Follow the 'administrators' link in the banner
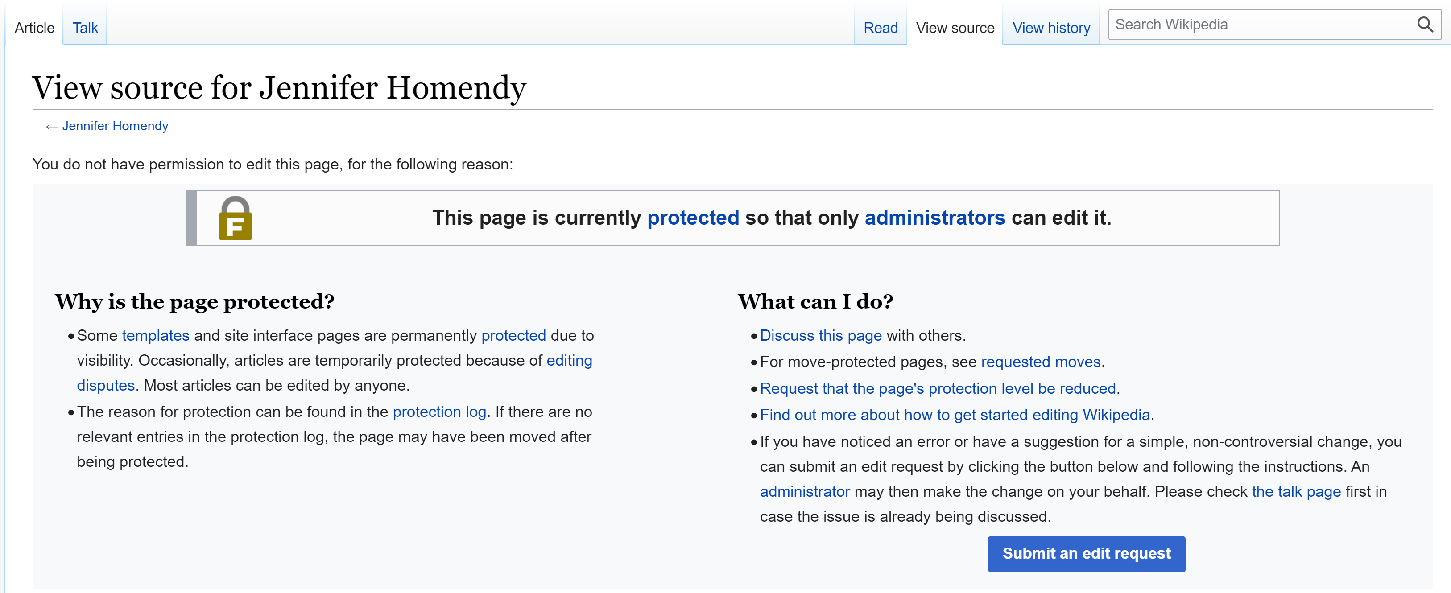Image resolution: width=1451 pixels, height=593 pixels. click(x=934, y=218)
